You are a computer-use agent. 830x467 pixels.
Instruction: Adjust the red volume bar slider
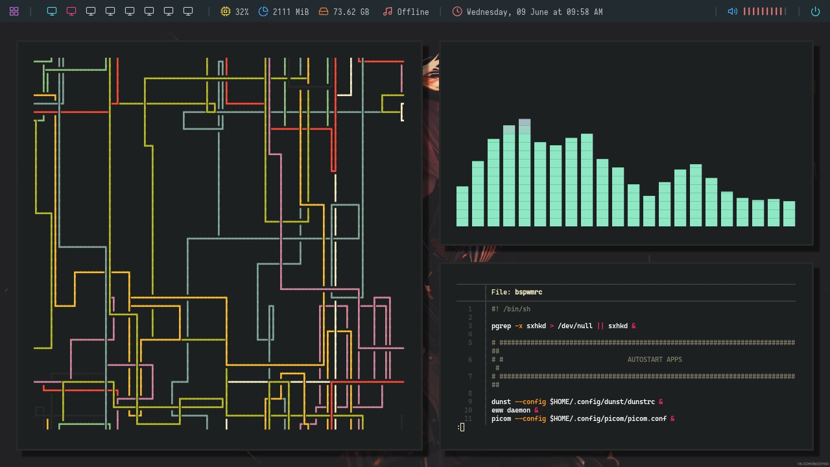click(764, 12)
